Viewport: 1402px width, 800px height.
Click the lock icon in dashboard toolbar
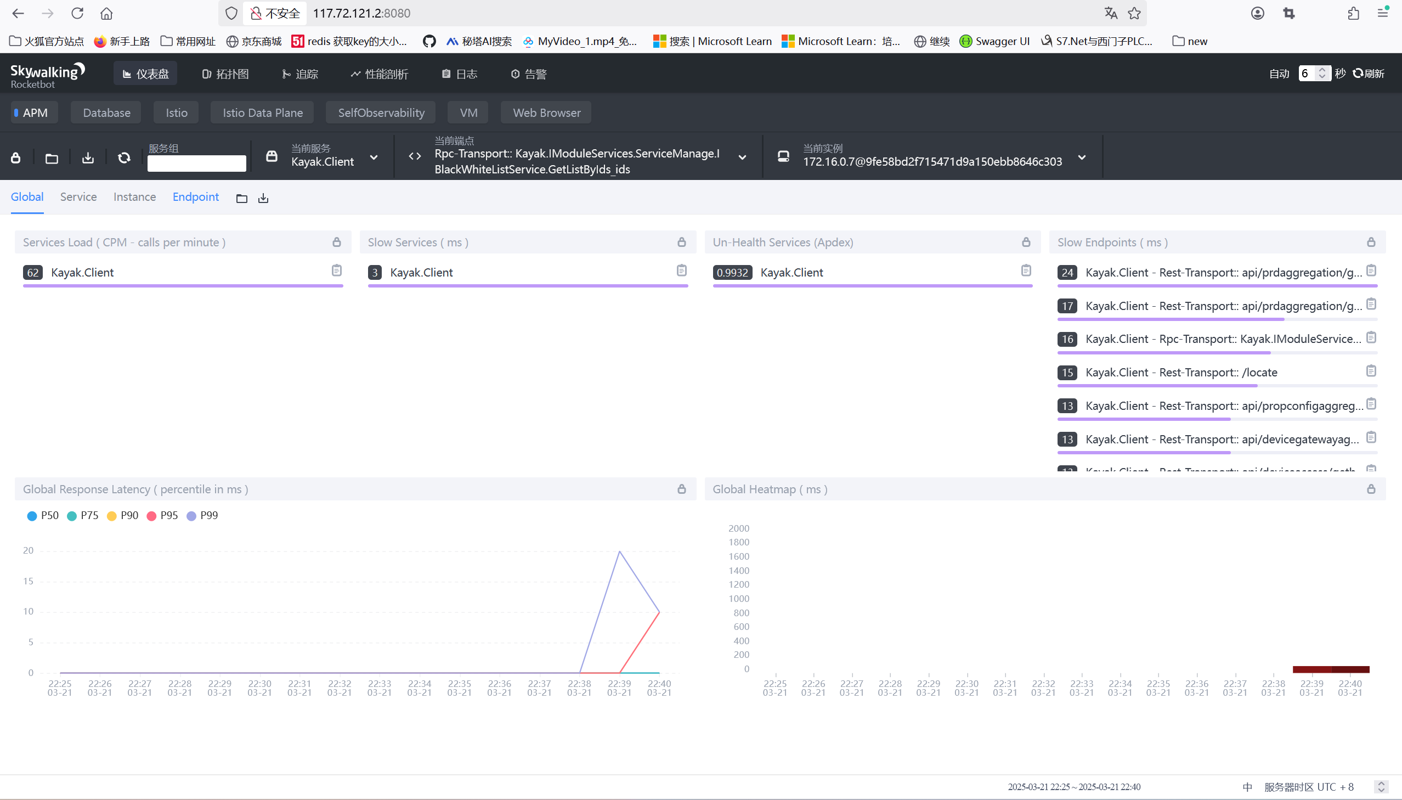(x=16, y=157)
